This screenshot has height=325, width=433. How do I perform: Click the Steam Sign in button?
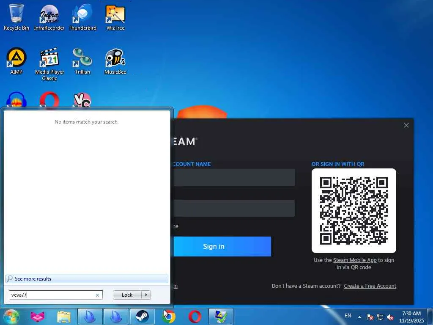(222, 247)
